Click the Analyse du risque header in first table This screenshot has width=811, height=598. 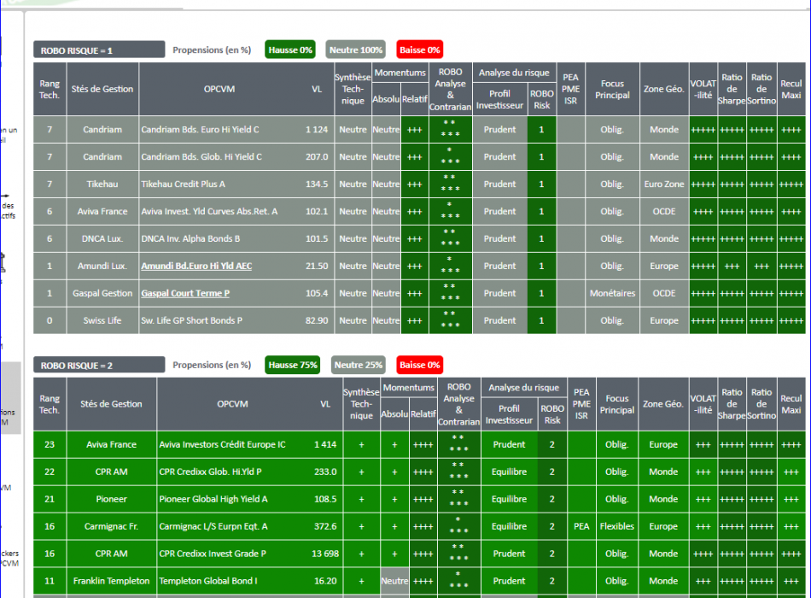(x=514, y=73)
